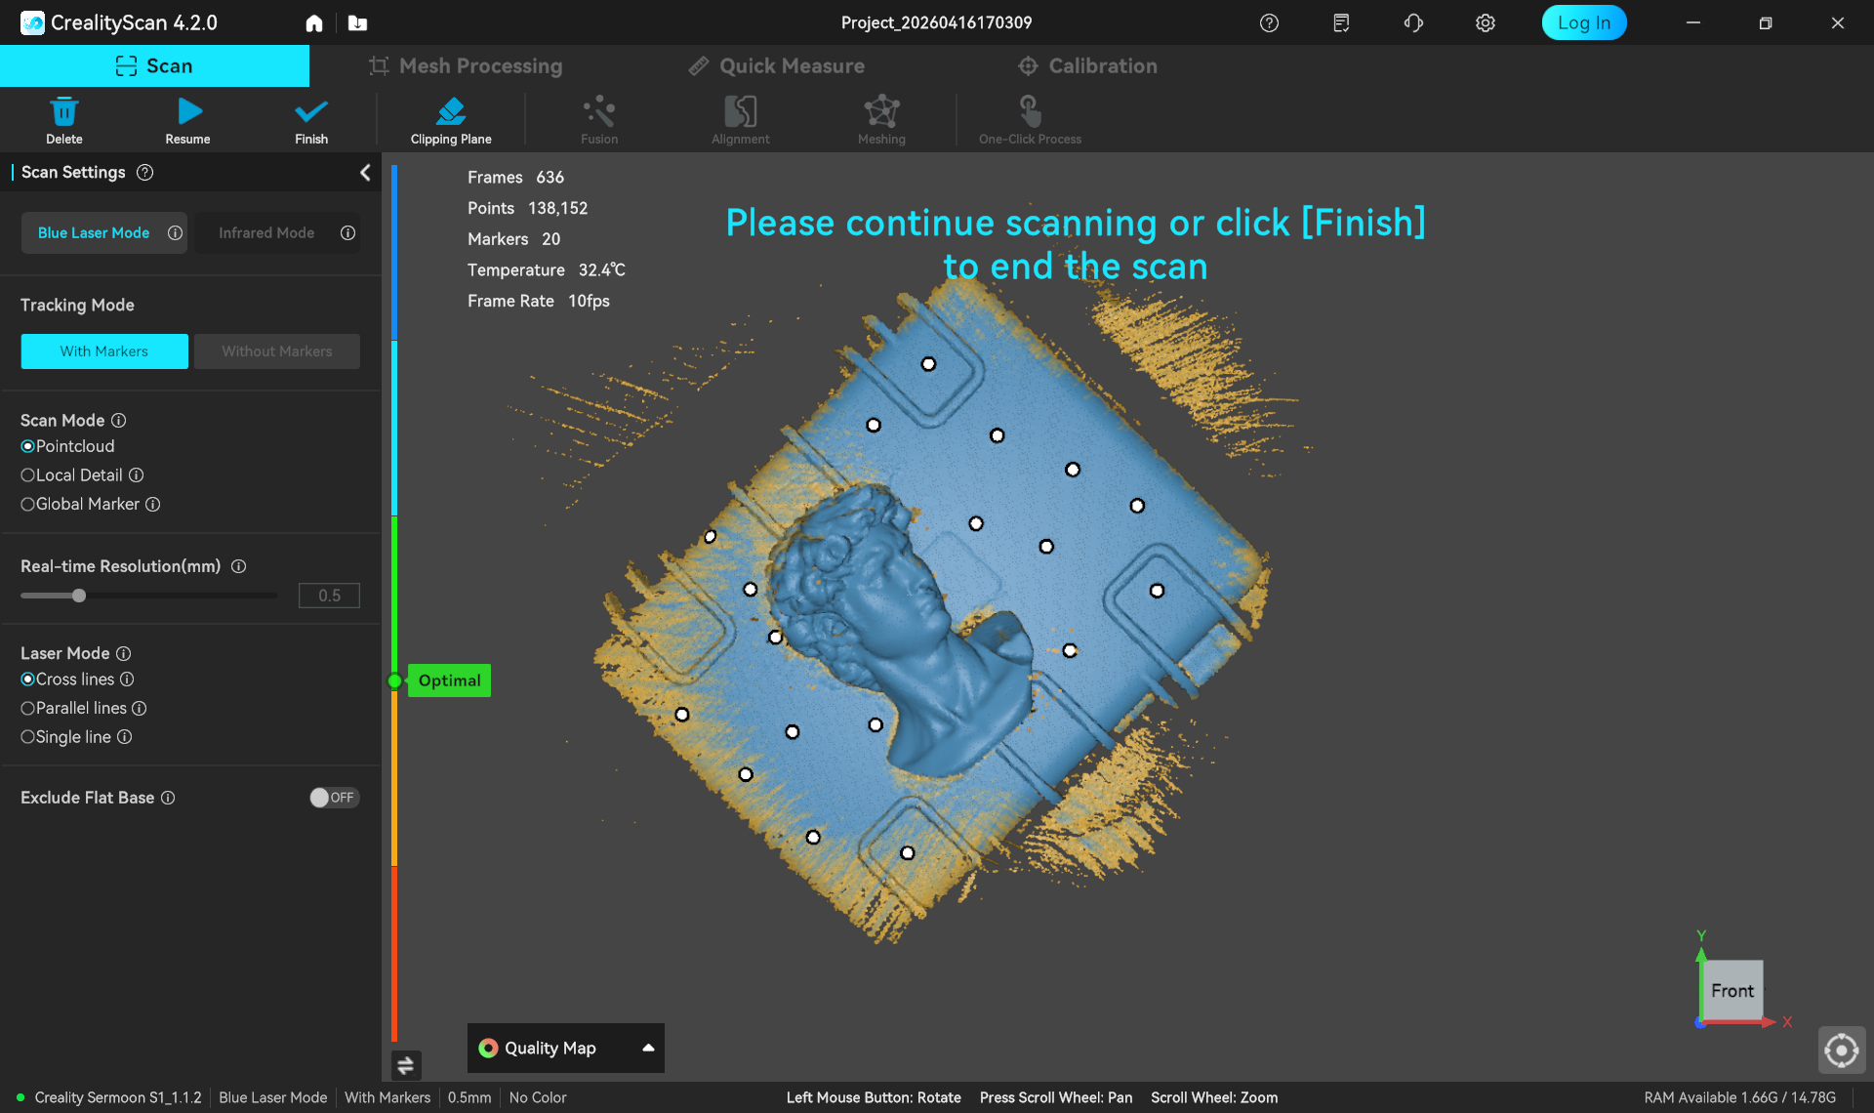Show Cross lines info icon
Viewport: 1874px width, 1113px height.
[x=127, y=680]
